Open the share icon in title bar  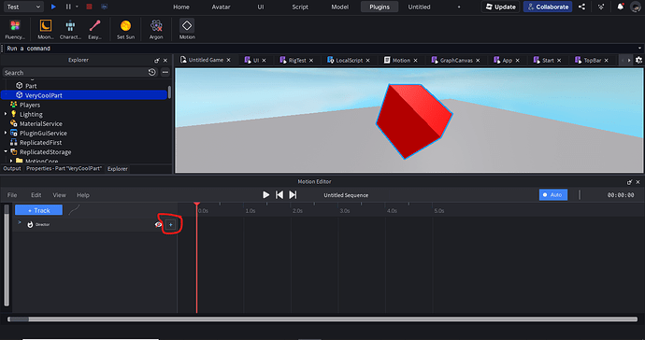(x=581, y=7)
